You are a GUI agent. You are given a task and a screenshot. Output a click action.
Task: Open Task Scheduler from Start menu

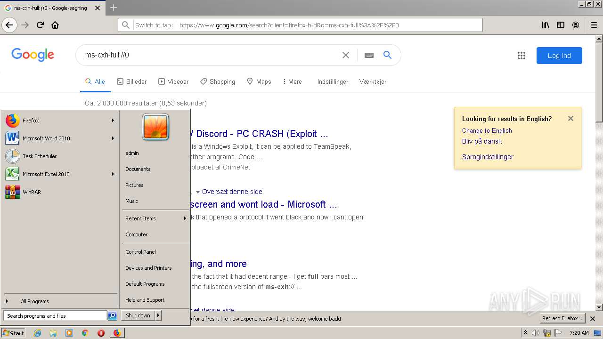[60, 156]
